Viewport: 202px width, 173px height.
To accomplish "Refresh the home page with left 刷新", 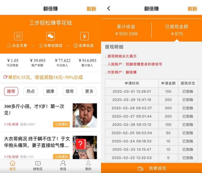I will tap(91, 9).
